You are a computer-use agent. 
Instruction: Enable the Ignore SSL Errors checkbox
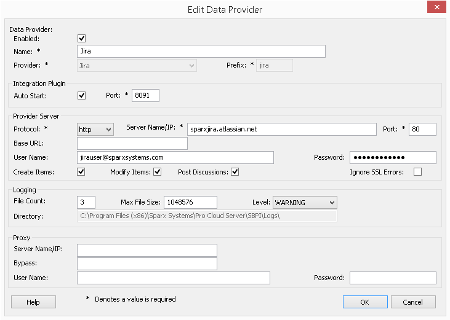coord(417,172)
